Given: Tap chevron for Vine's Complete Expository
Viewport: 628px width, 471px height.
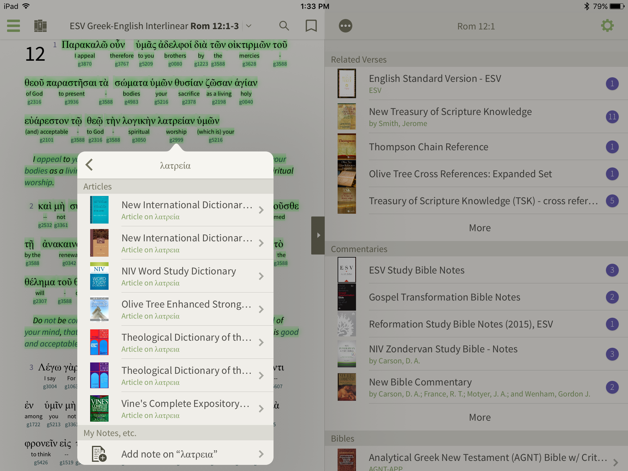Looking at the screenshot, I should click(261, 409).
